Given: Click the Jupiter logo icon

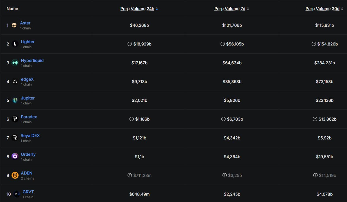Looking at the screenshot, I should [15, 100].
